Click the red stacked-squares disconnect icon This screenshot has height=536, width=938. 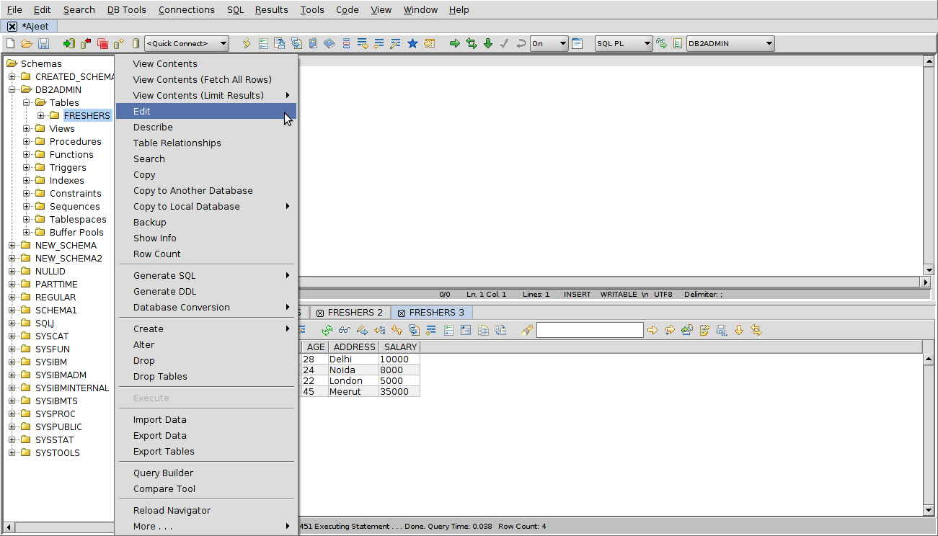(102, 44)
